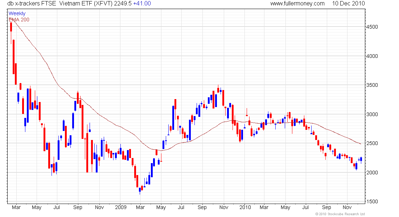Click the 'Mar' label right after 2010
This screenshot has height=217, width=399.
coord(264,207)
